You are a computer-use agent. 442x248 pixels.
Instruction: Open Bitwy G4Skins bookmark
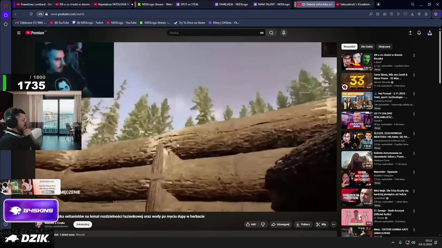(x=224, y=23)
